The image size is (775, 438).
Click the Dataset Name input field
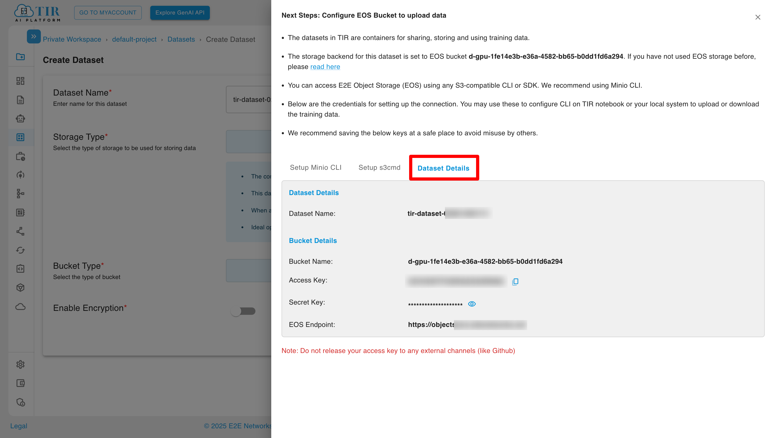point(249,99)
